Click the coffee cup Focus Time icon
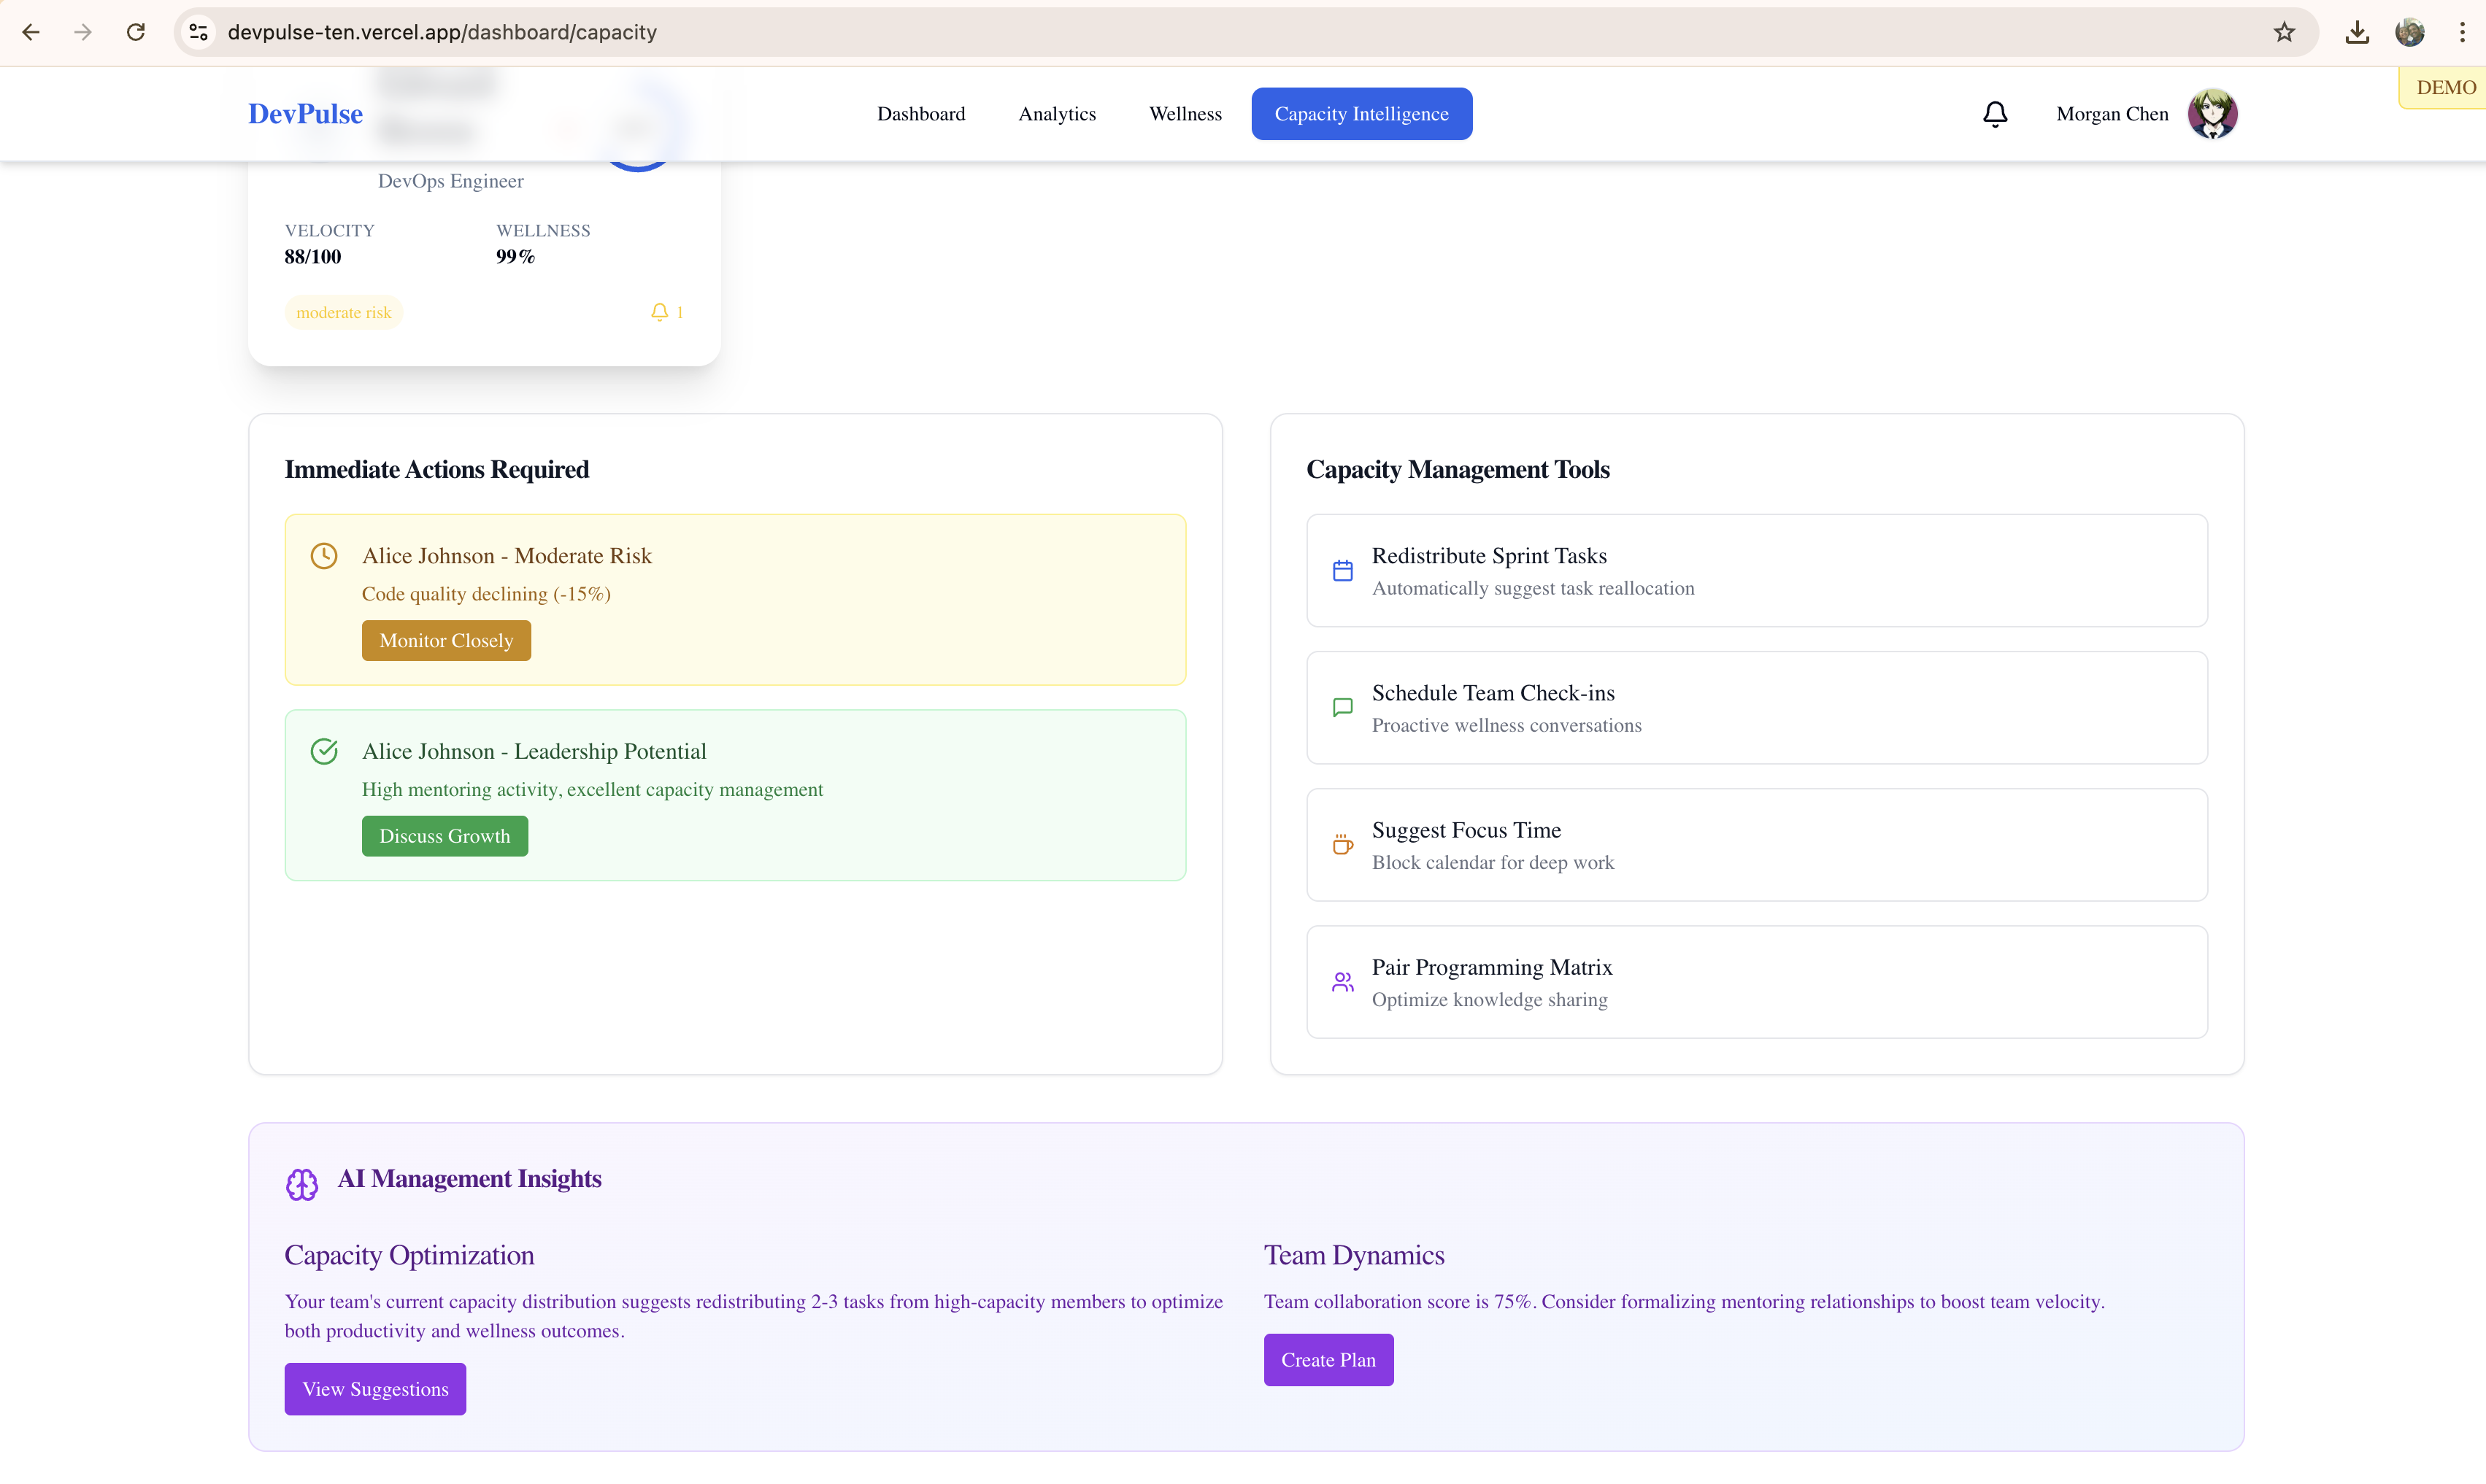Image resolution: width=2486 pixels, height=1484 pixels. (x=1342, y=845)
